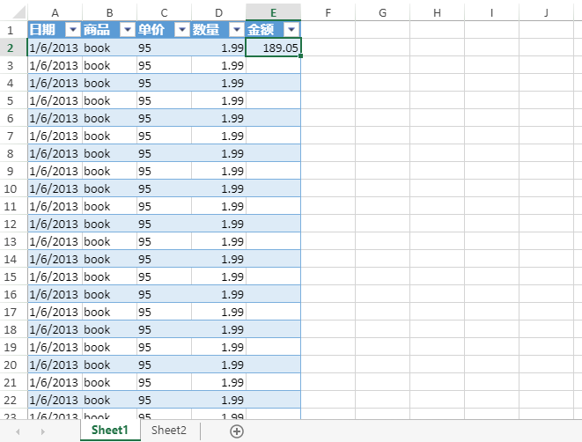Image resolution: width=582 pixels, height=442 pixels.
Task: Select column A header
Action: click(55, 12)
